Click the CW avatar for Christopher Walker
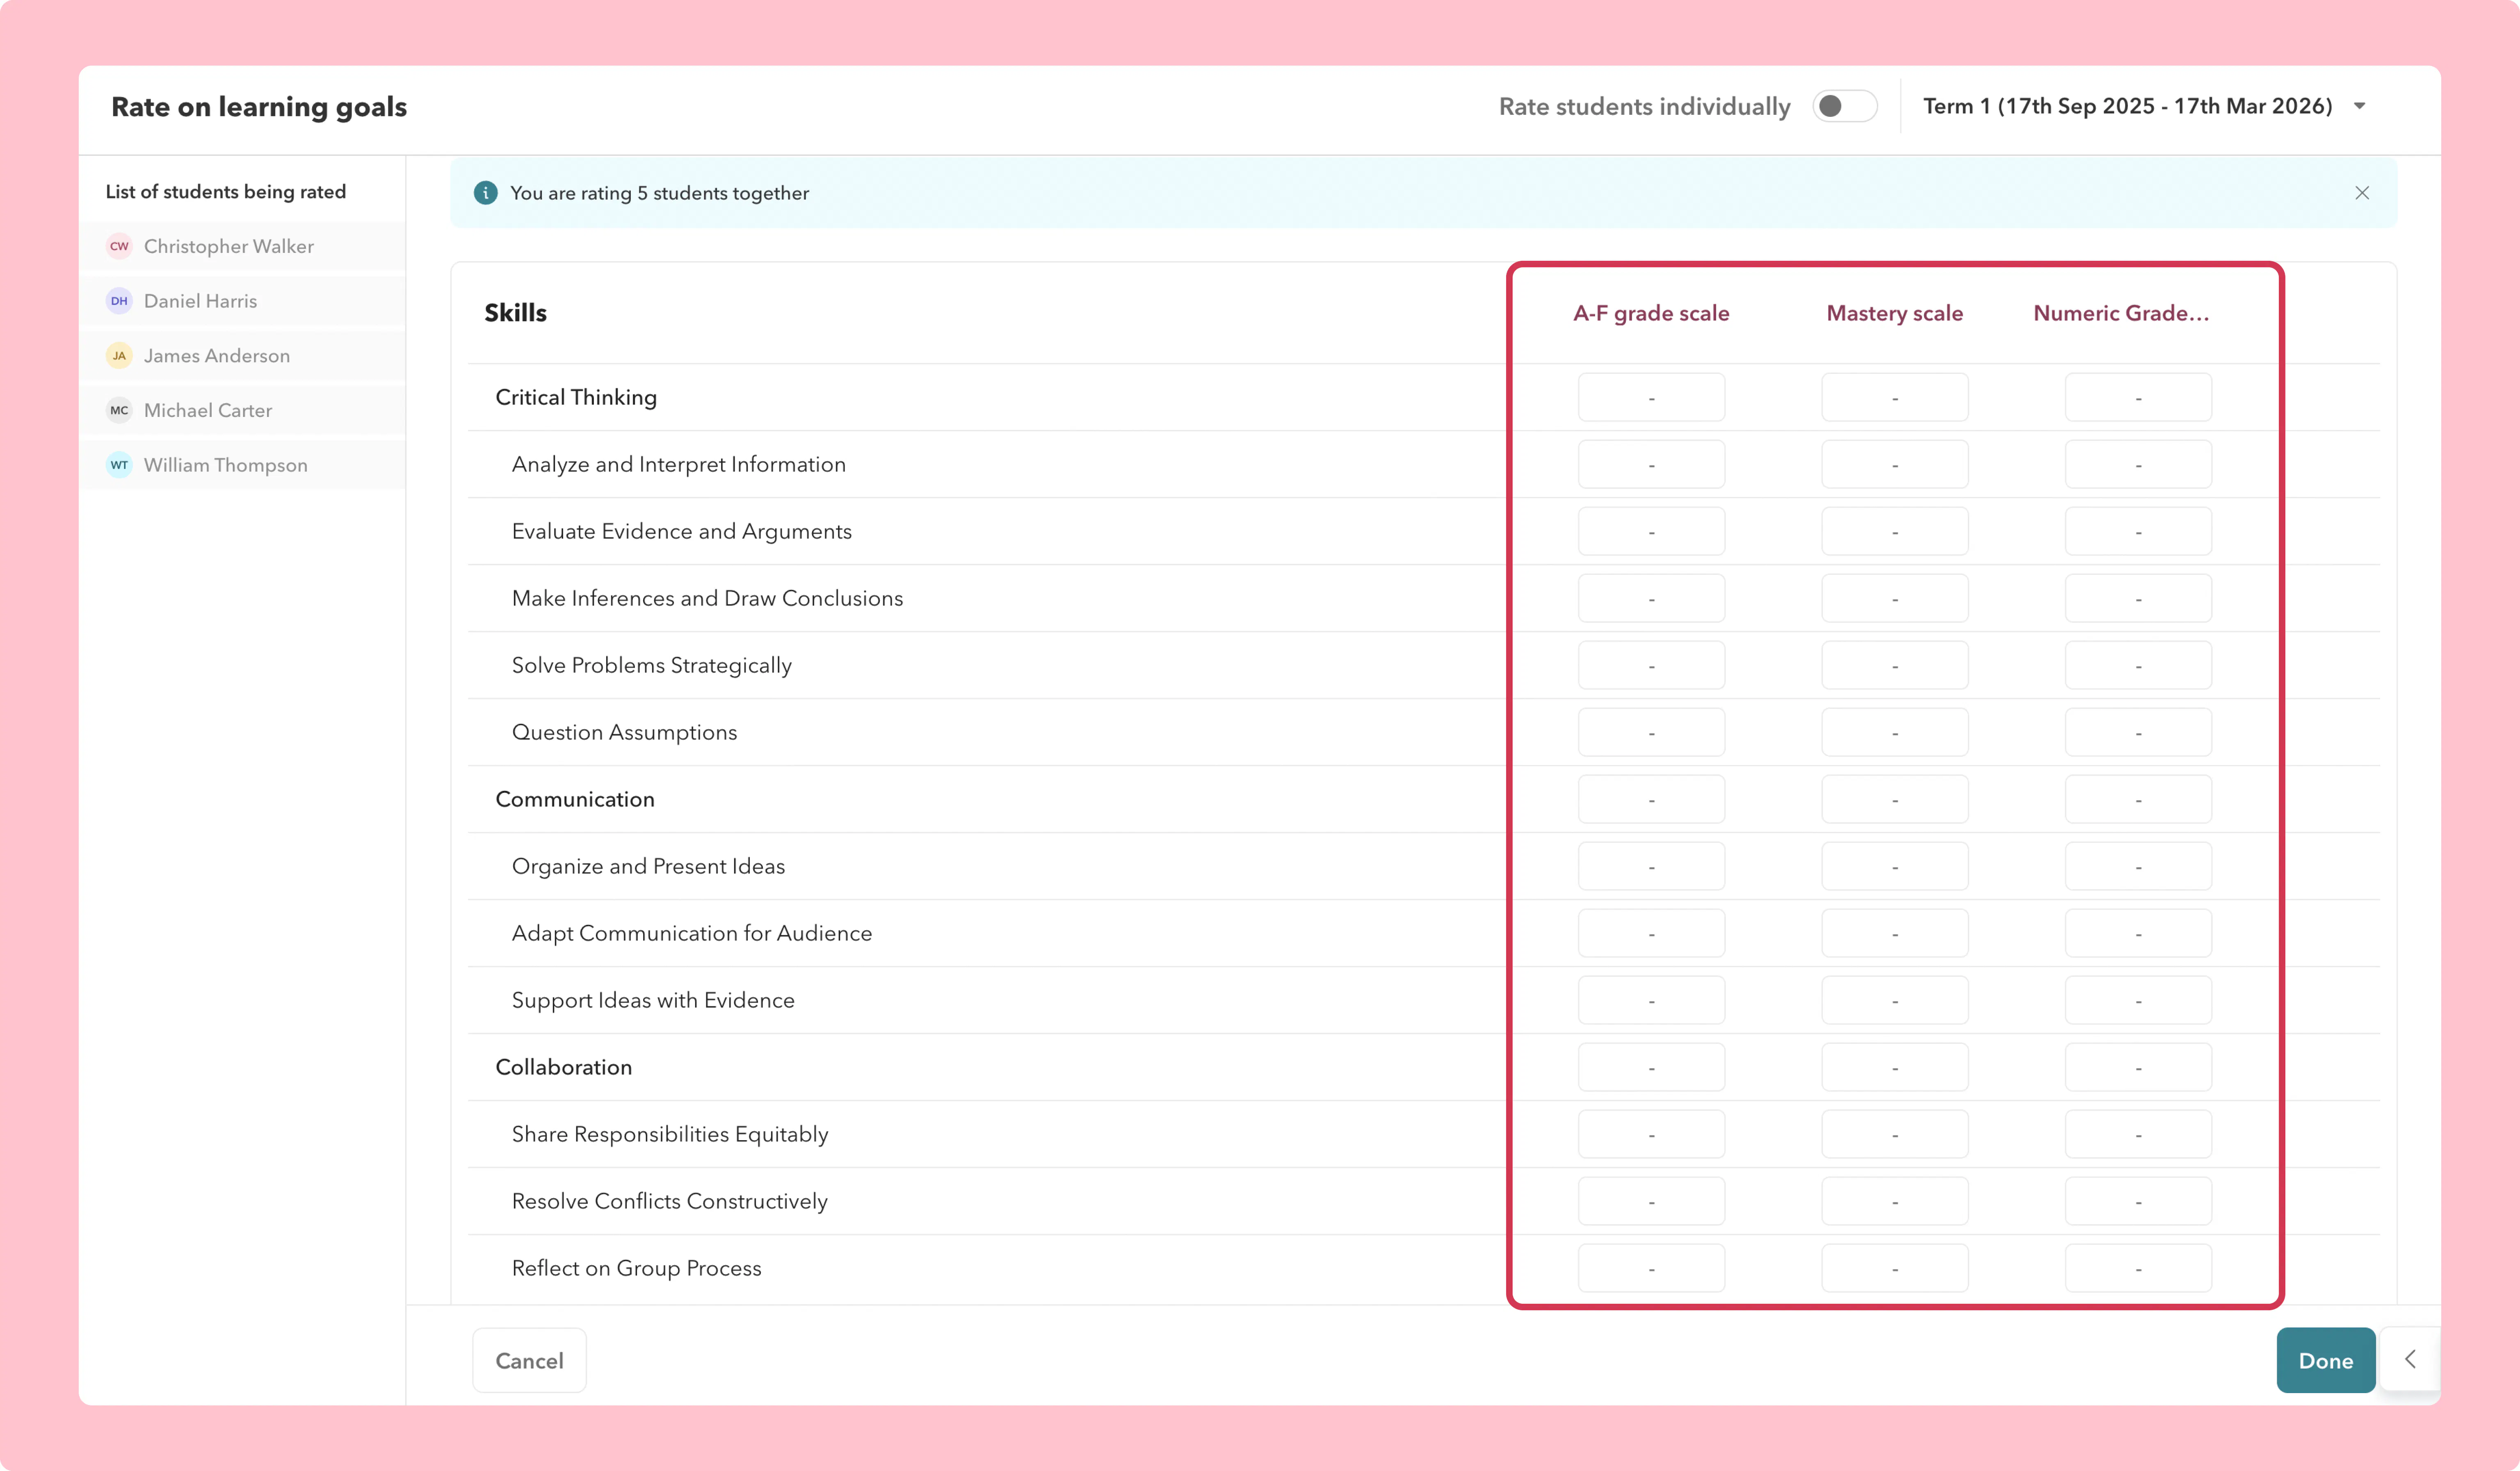Image resolution: width=2520 pixels, height=1471 pixels. [119, 246]
